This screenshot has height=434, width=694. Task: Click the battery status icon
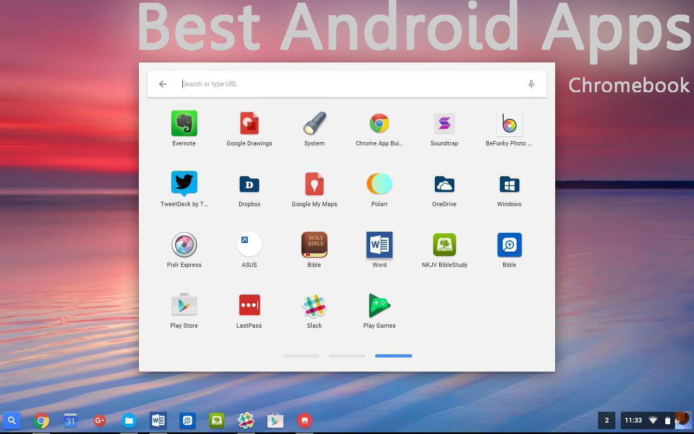click(x=667, y=420)
